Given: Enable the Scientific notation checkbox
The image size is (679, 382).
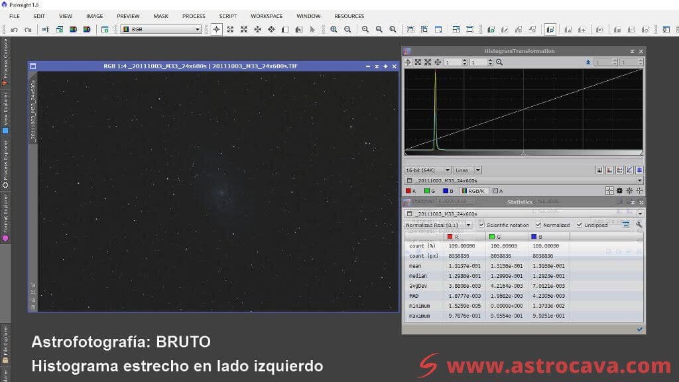Looking at the screenshot, I should click(480, 224).
